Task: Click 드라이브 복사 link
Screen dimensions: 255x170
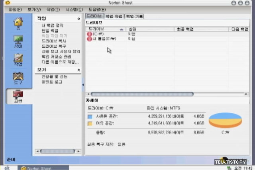Action: pos(54,41)
